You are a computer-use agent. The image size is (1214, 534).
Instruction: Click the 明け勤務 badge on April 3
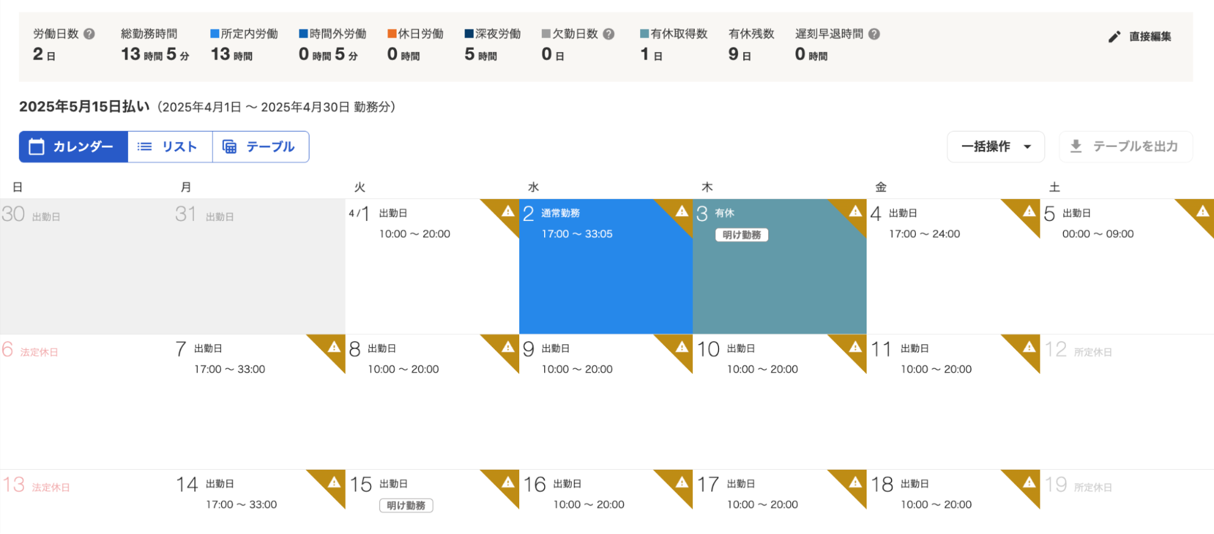tap(742, 235)
